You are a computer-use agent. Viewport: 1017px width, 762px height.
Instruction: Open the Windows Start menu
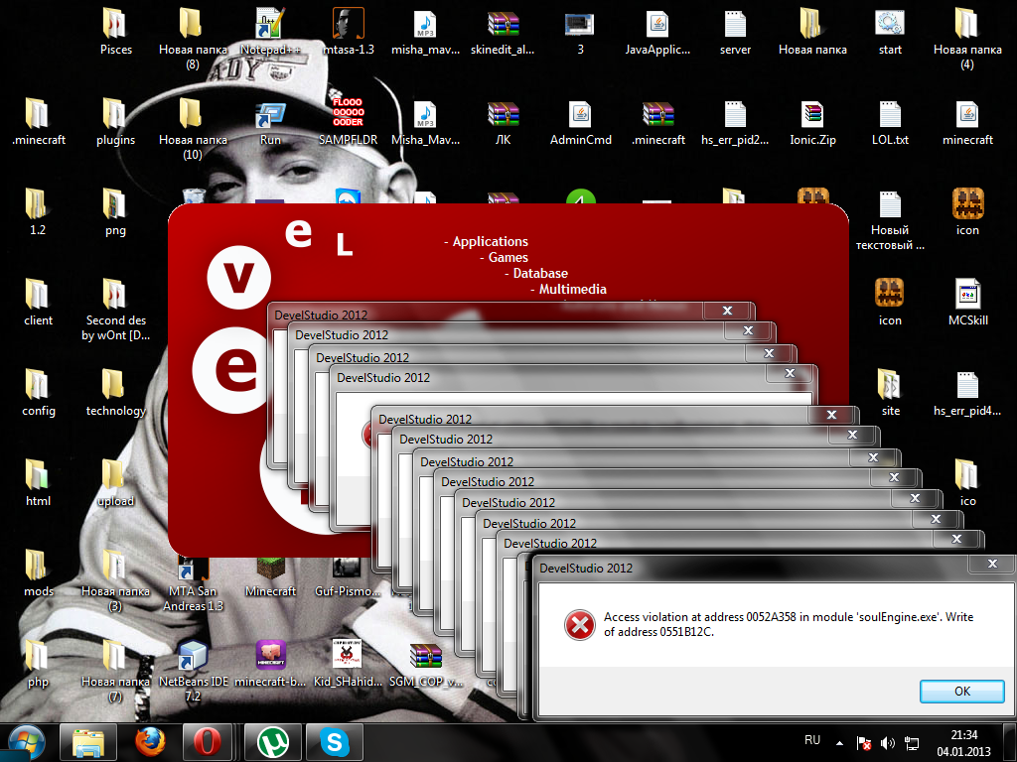[x=26, y=742]
